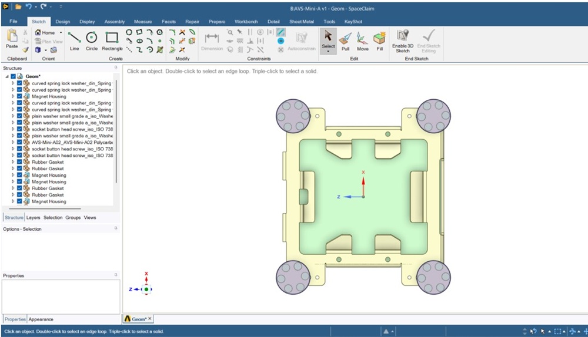This screenshot has height=337, width=588.
Task: Uncheck the topmost Rubber Gasket checkbox
Action: pyautogui.click(x=19, y=162)
